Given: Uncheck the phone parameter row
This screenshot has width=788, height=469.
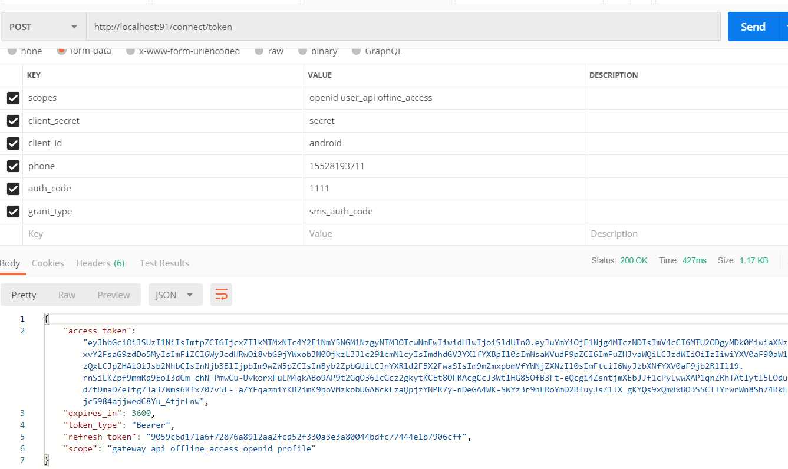Looking at the screenshot, I should click(13, 166).
